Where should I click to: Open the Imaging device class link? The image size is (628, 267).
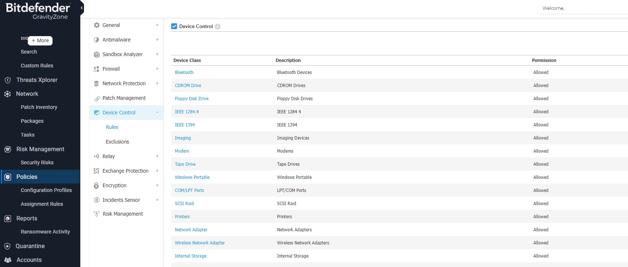coord(183,138)
